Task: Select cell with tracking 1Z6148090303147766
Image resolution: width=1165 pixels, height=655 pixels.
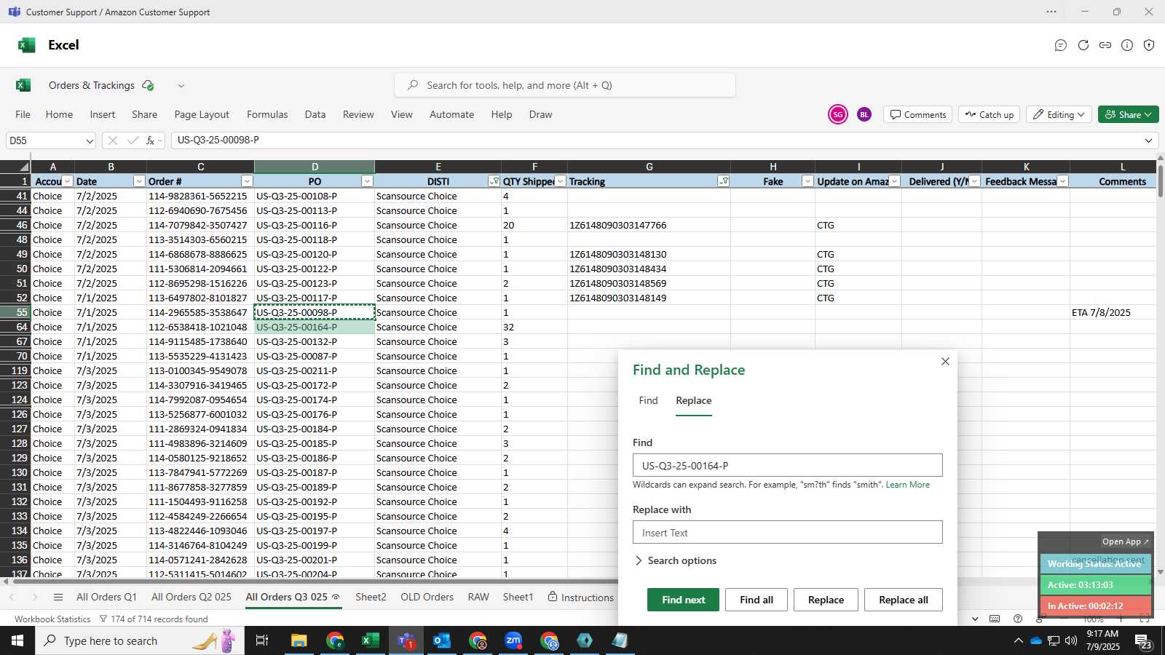Action: (649, 225)
